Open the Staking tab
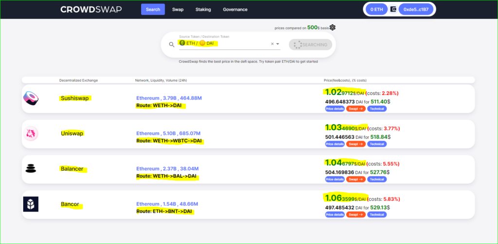 203,10
